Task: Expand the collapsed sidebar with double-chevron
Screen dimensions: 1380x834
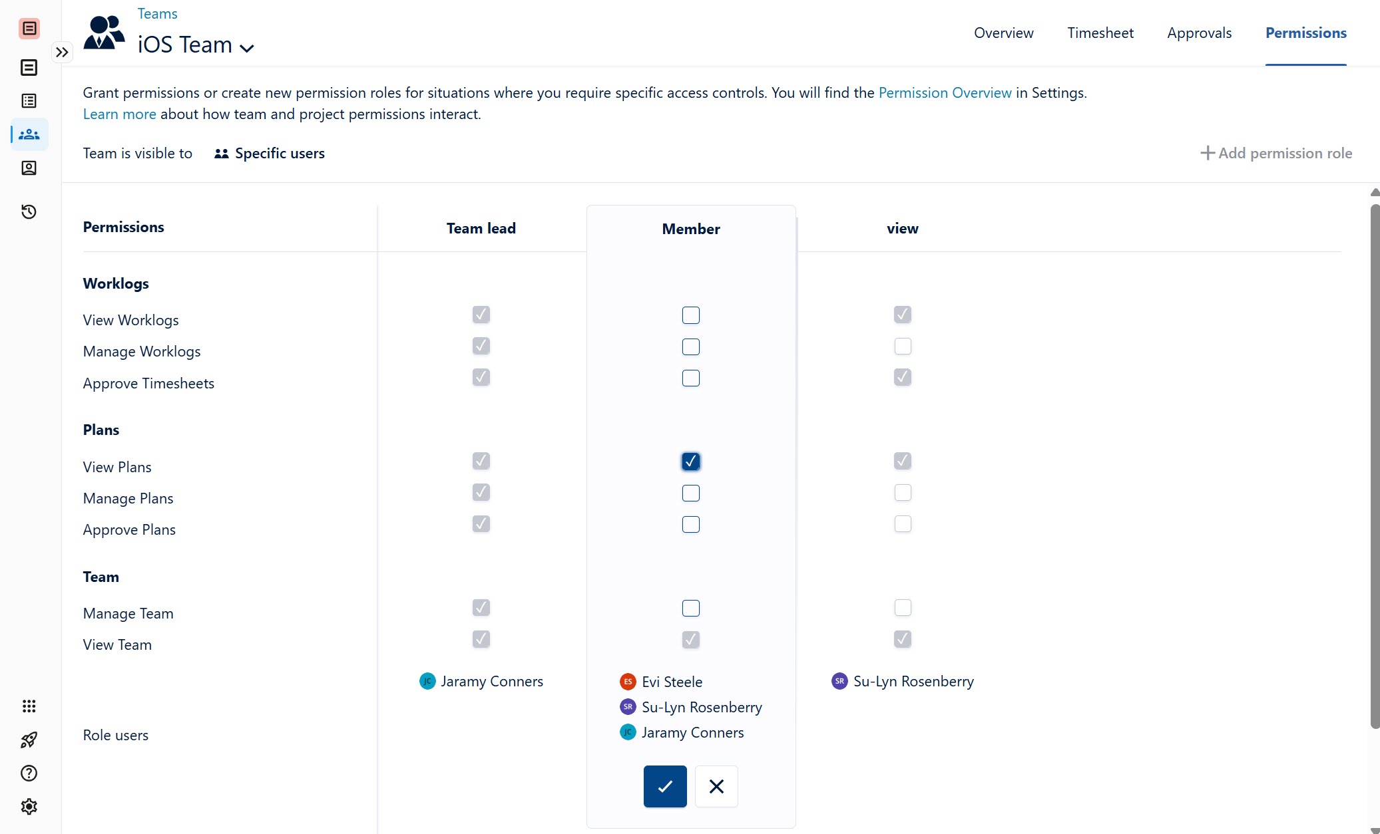Action: tap(63, 52)
